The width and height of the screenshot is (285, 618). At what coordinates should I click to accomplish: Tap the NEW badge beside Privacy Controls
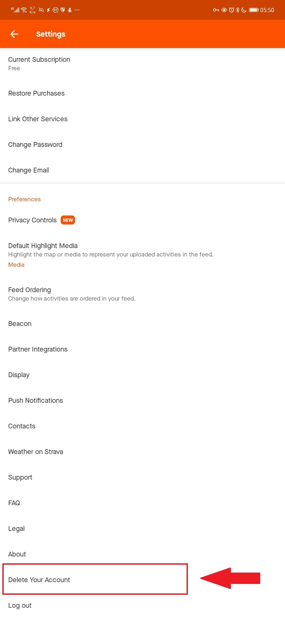(68, 220)
